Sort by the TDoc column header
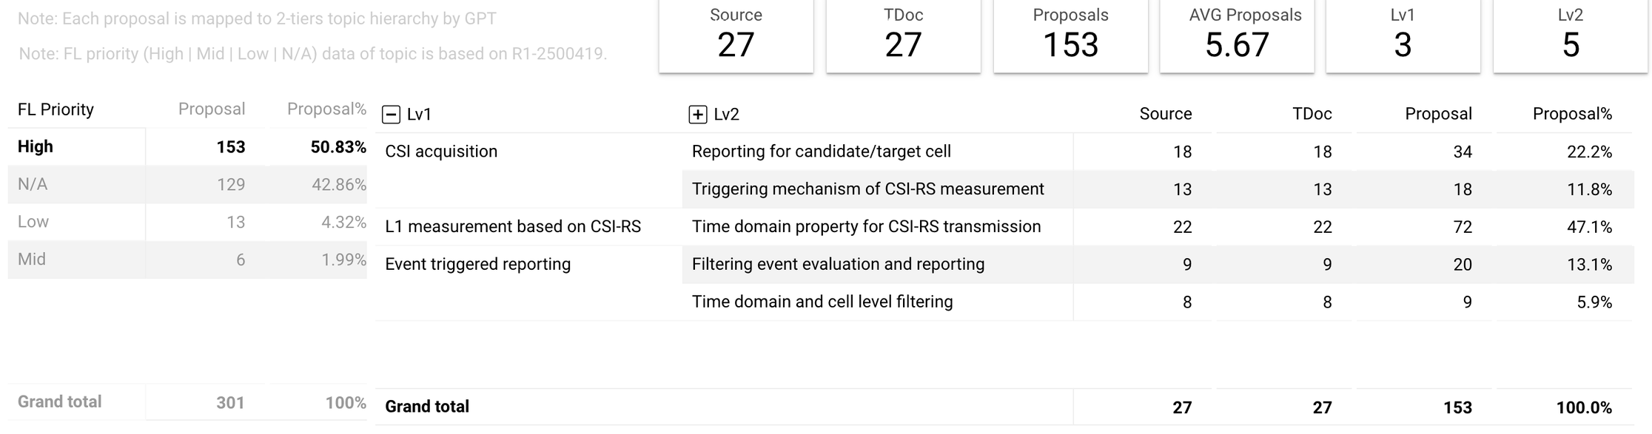1652x434 pixels. click(1312, 114)
